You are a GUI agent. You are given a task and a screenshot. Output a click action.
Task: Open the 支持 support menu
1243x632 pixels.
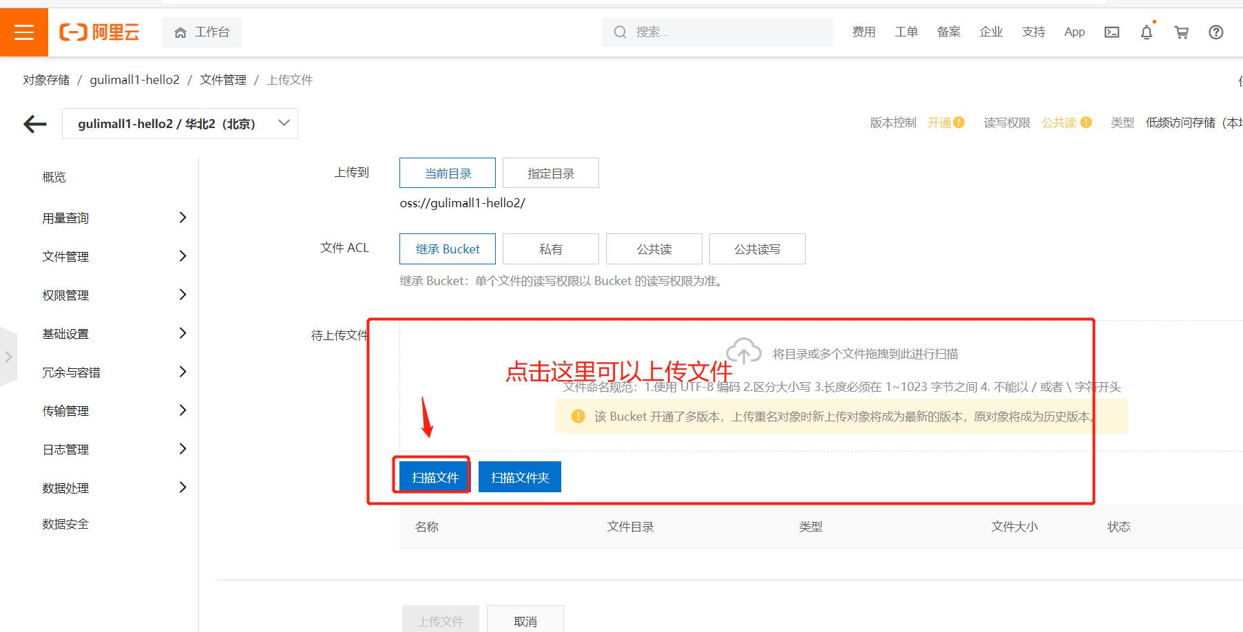point(1034,32)
